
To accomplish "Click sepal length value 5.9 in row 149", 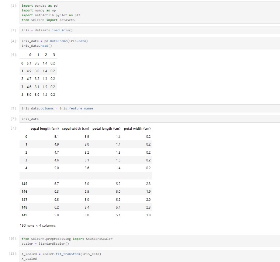I will pyautogui.click(x=56, y=215).
